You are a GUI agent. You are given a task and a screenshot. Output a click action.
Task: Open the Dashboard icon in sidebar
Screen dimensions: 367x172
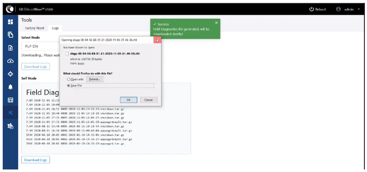point(10,22)
